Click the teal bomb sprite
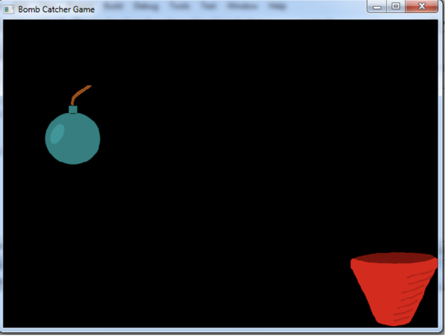 [73, 138]
